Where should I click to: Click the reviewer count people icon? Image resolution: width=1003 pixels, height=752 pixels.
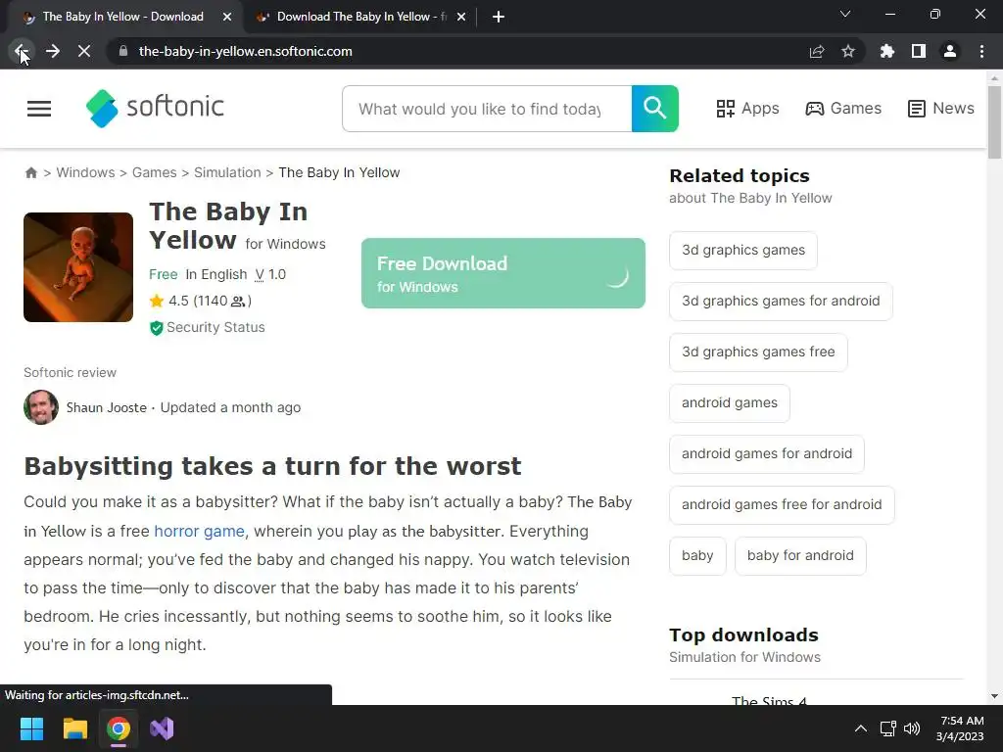[238, 302]
